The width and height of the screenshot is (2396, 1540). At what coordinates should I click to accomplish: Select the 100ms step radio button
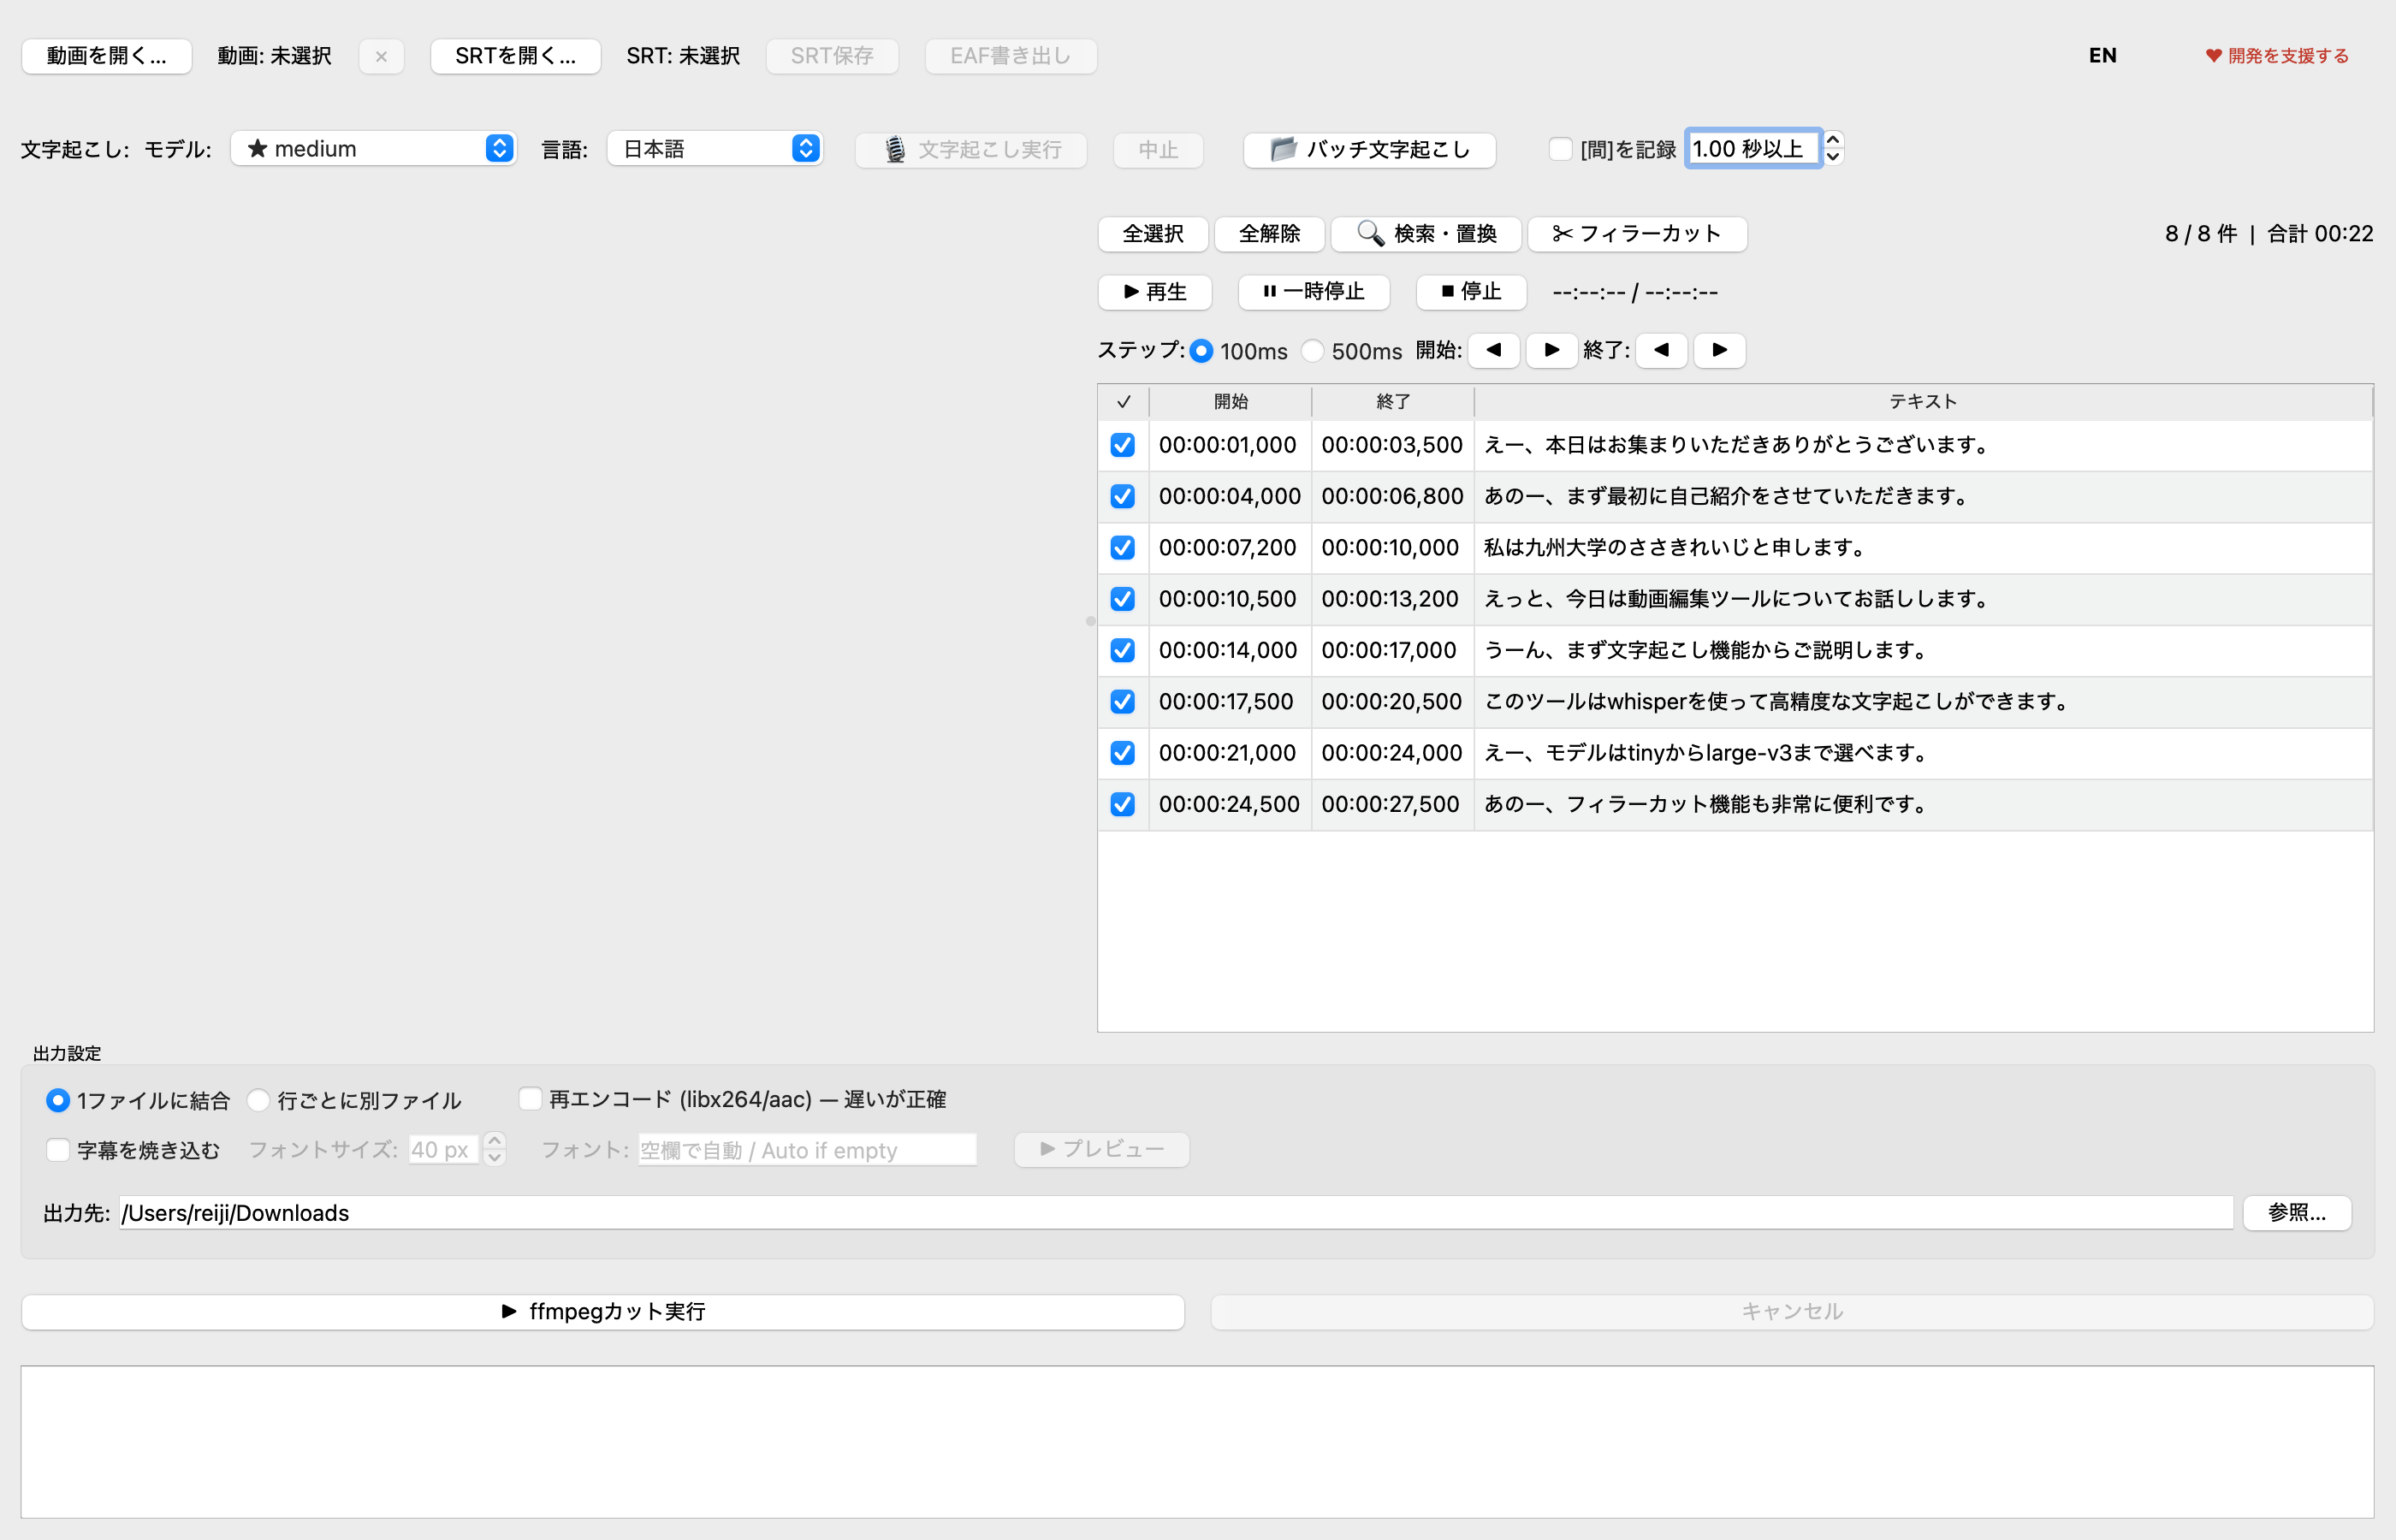click(1201, 351)
